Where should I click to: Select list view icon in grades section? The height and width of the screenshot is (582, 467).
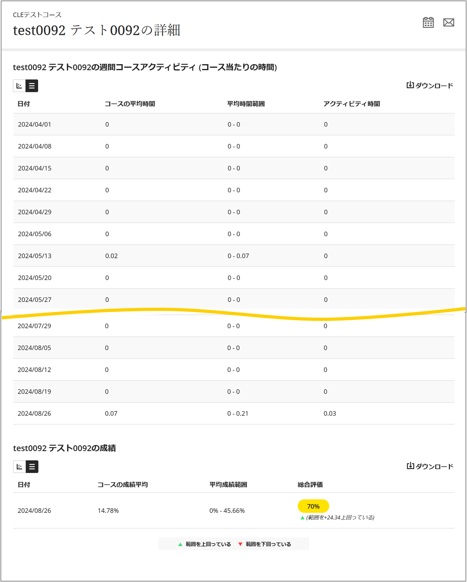(x=32, y=467)
